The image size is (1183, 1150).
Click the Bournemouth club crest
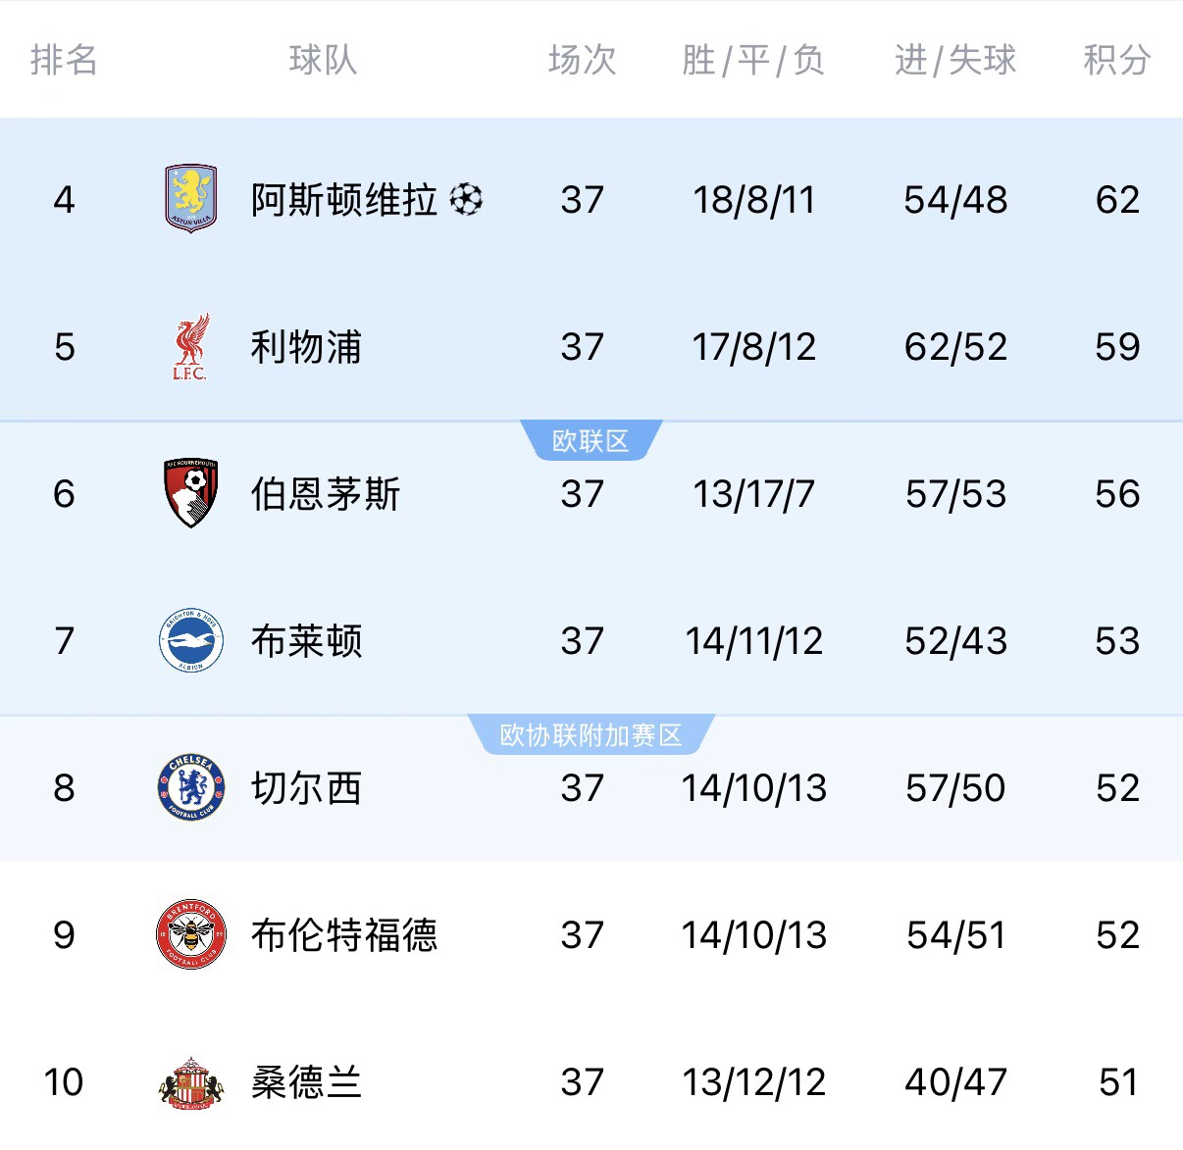[x=190, y=493]
